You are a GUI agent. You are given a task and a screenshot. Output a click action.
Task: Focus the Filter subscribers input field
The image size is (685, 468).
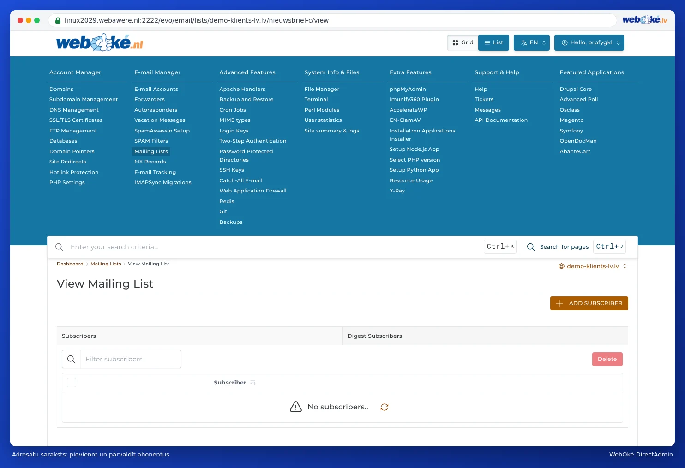tap(131, 359)
